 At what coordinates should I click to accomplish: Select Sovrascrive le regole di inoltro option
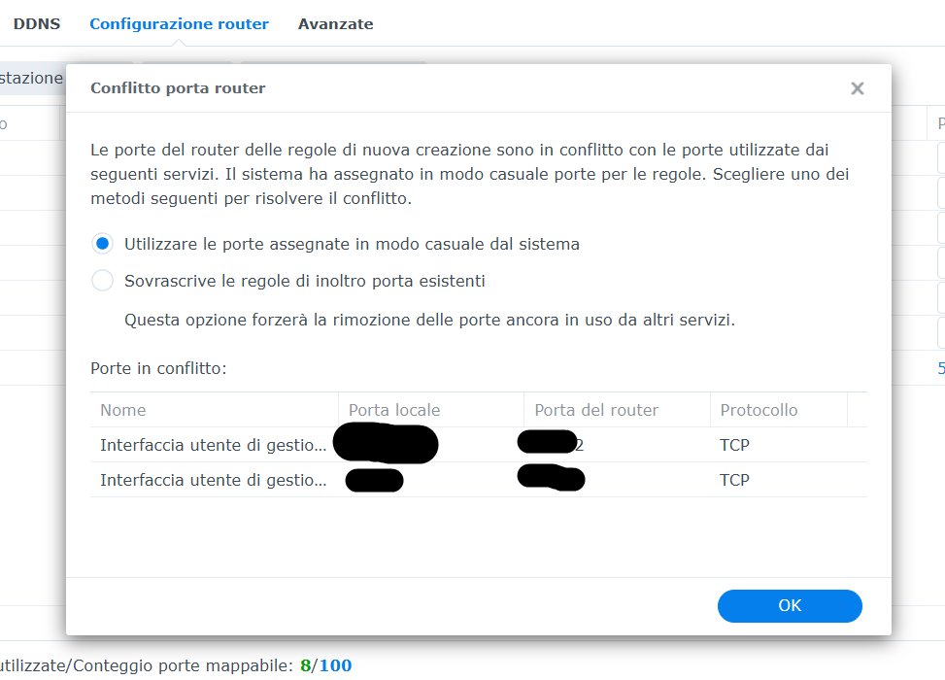pos(102,281)
